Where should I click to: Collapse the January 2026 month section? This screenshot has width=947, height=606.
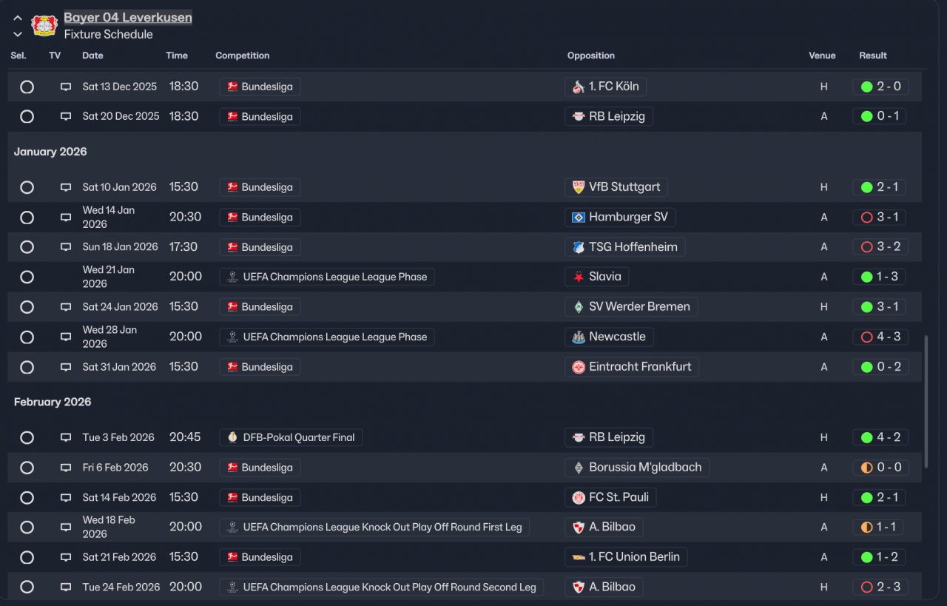coord(50,152)
